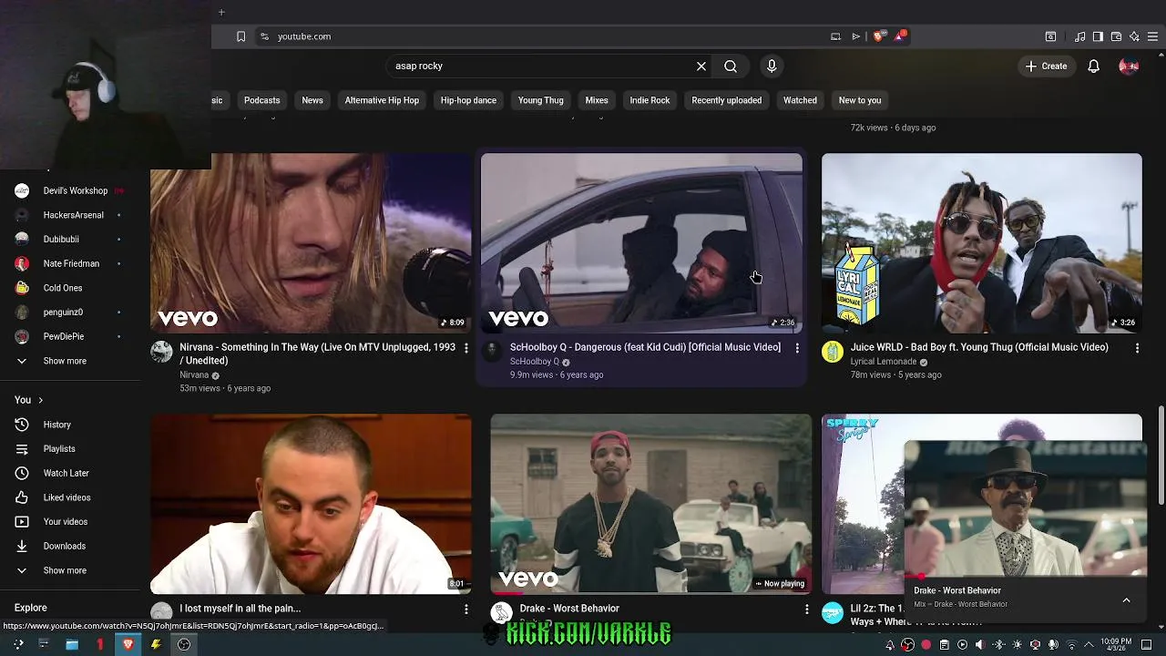Image resolution: width=1166 pixels, height=656 pixels.
Task: Open the Brave Wallet icon
Action: (1116, 36)
